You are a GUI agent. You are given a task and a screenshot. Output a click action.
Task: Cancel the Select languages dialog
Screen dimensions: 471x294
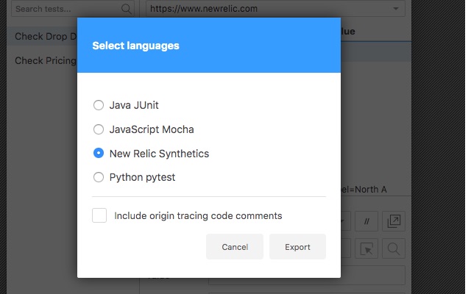(x=235, y=247)
